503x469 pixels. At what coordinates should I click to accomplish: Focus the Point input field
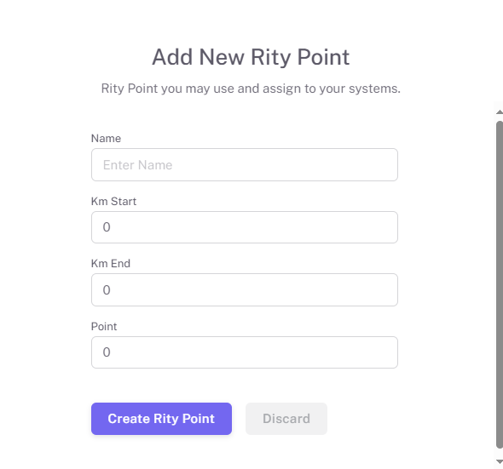tap(245, 352)
